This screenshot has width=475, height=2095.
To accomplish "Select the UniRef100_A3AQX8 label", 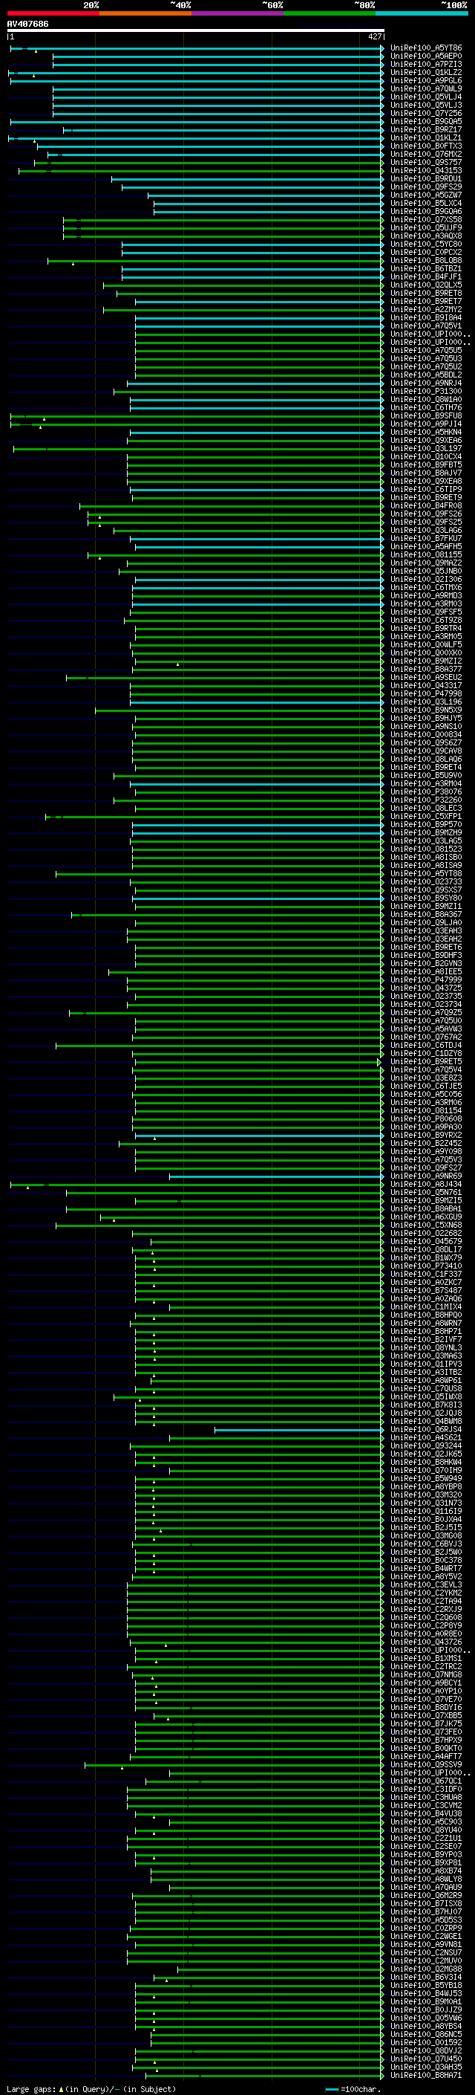I will click(426, 236).
